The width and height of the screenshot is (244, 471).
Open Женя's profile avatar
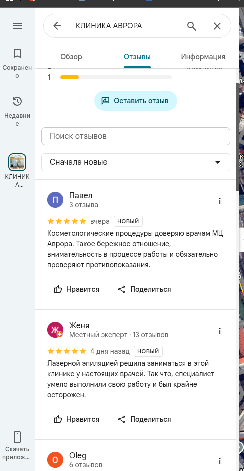pos(55,330)
